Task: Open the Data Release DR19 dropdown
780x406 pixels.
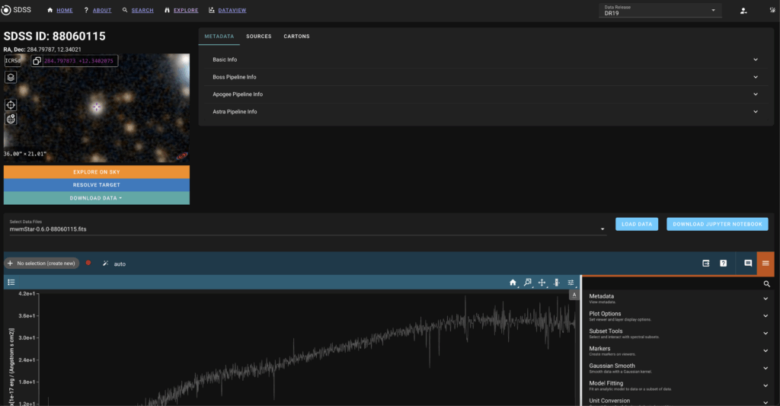Action: pyautogui.click(x=659, y=11)
